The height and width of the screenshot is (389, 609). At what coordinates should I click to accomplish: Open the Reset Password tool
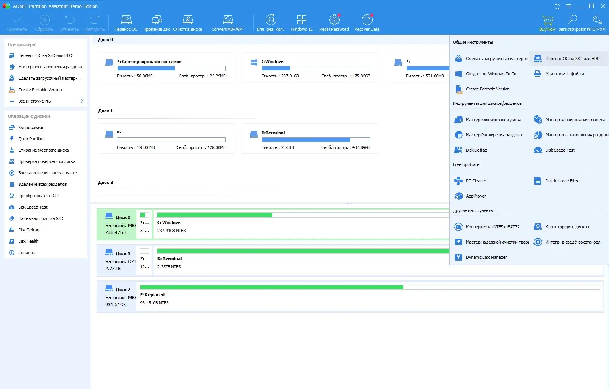[334, 23]
